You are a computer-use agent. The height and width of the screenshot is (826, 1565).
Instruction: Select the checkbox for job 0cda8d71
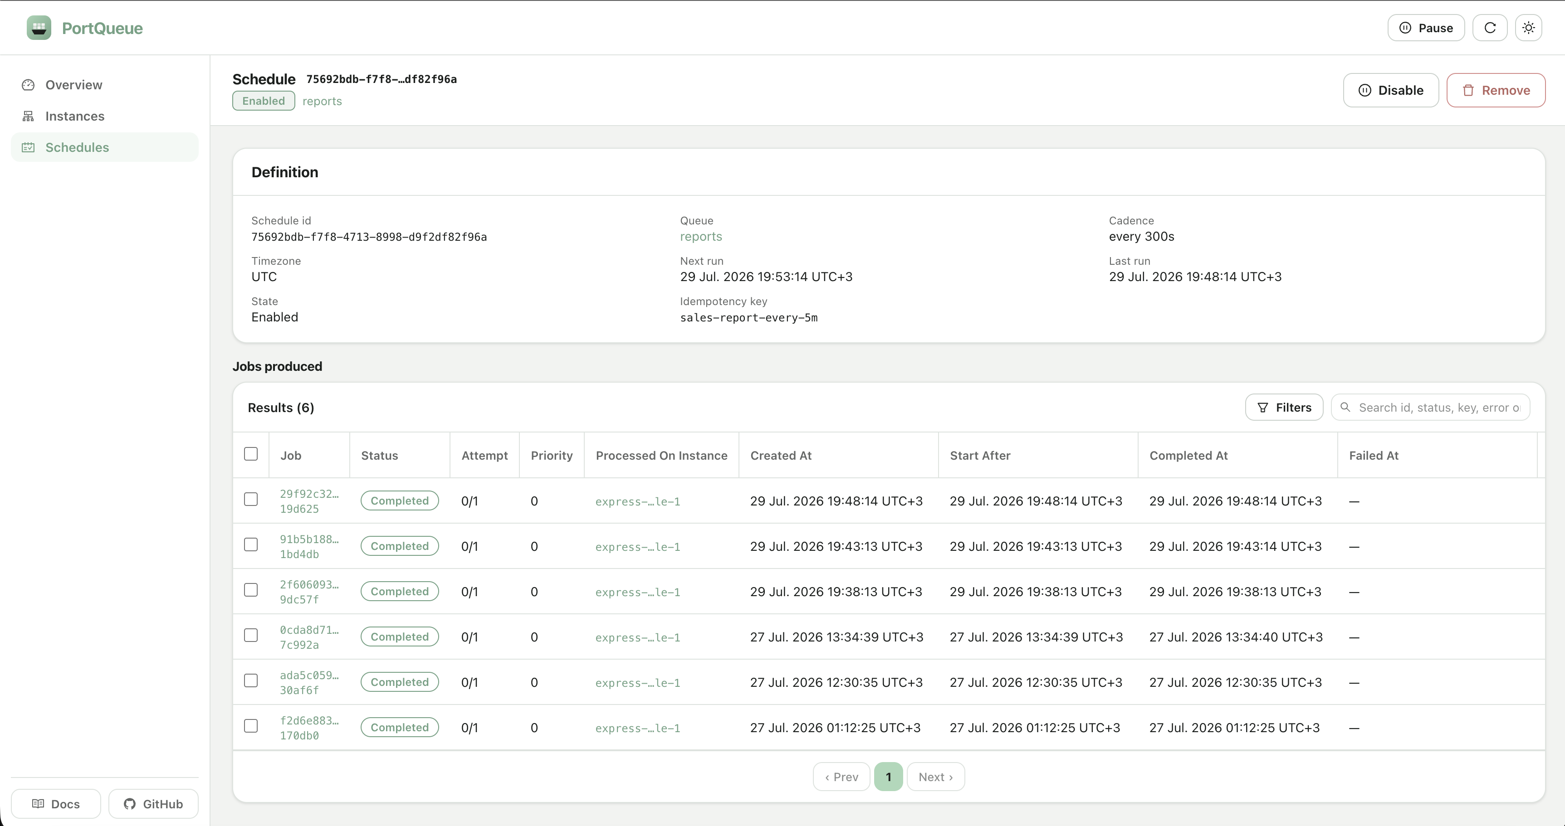coord(251,635)
